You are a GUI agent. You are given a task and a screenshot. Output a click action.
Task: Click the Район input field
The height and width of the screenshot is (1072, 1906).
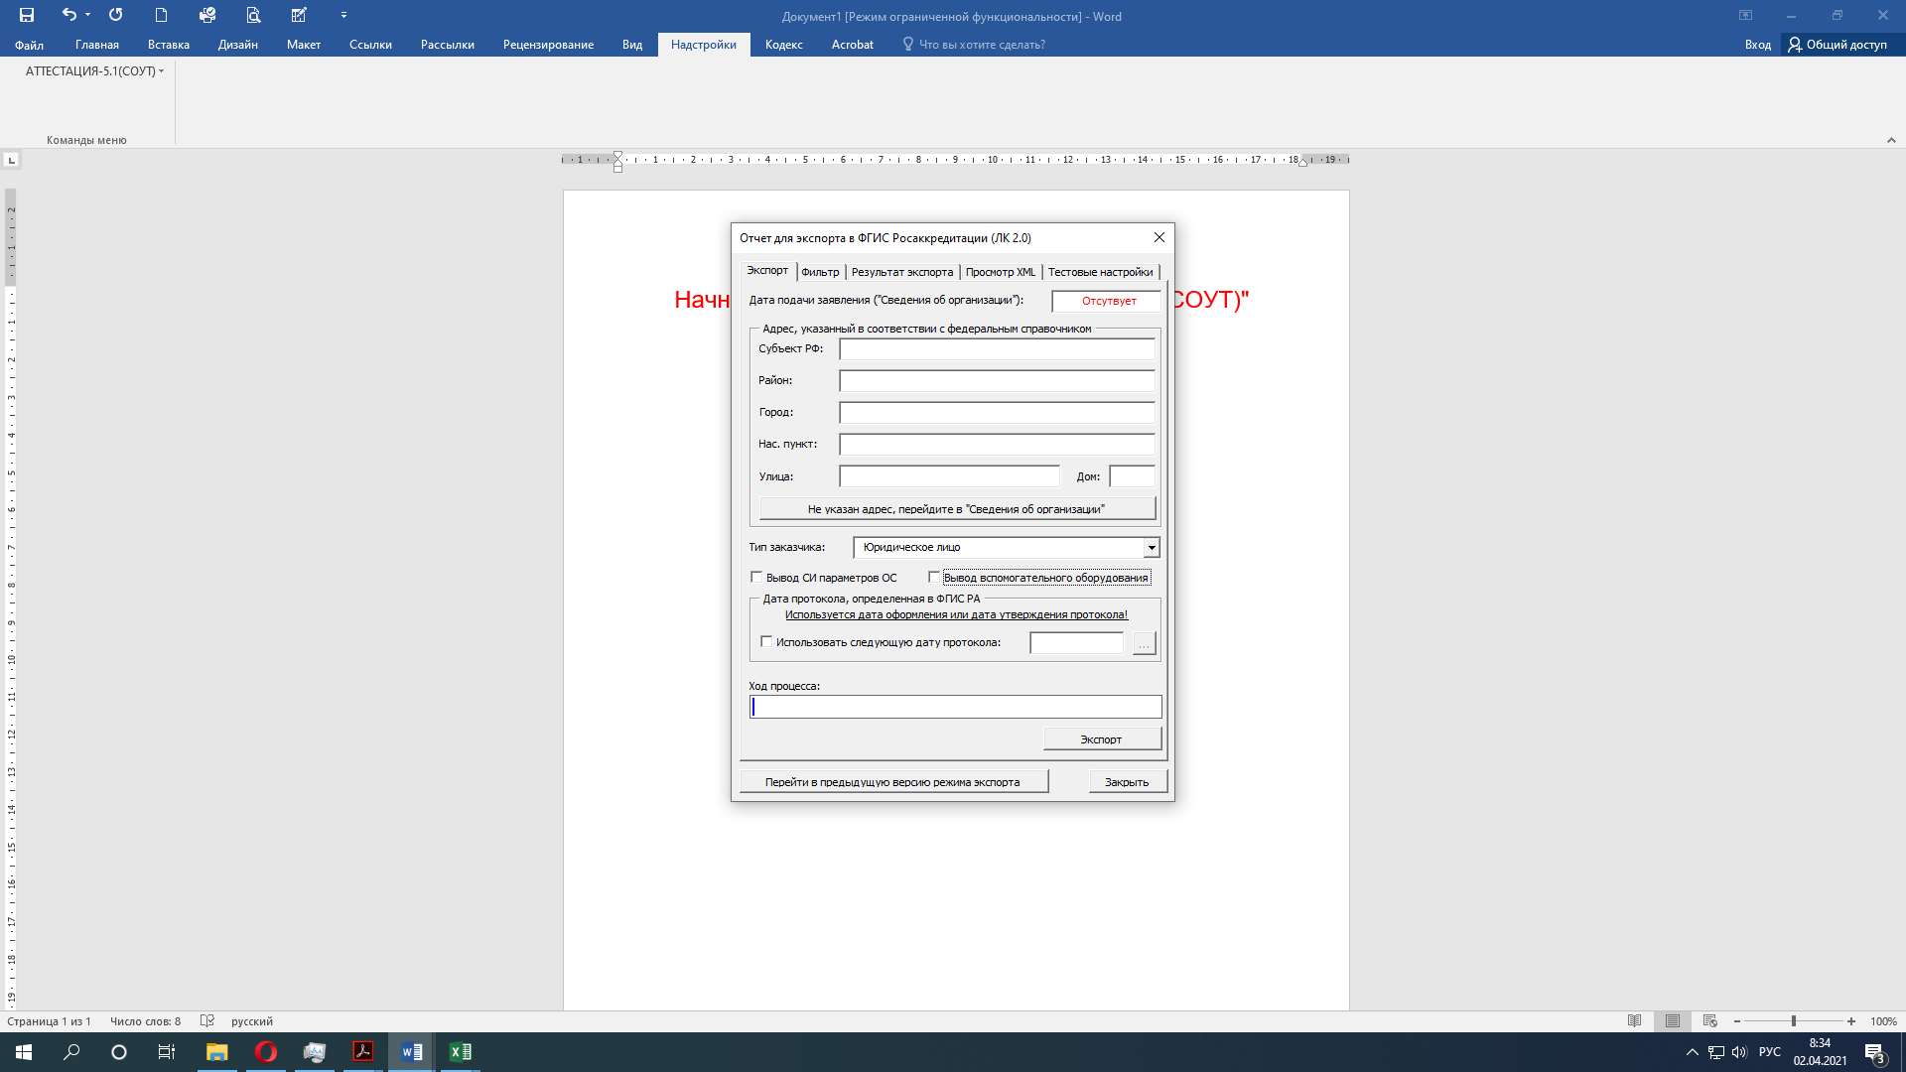(997, 381)
